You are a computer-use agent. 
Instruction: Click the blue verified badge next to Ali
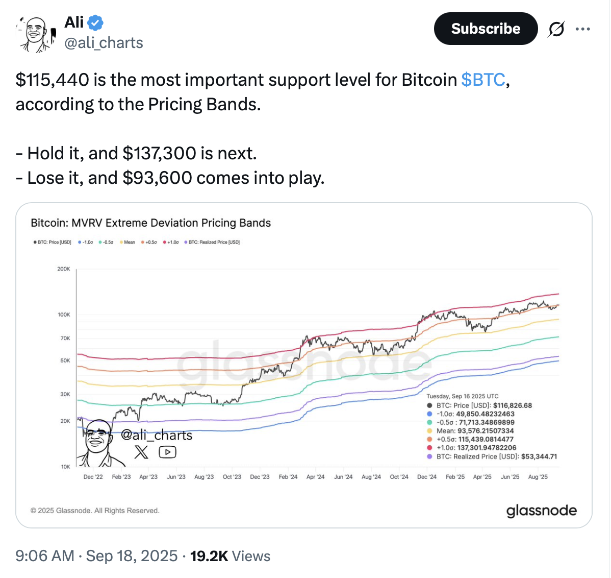(95, 22)
